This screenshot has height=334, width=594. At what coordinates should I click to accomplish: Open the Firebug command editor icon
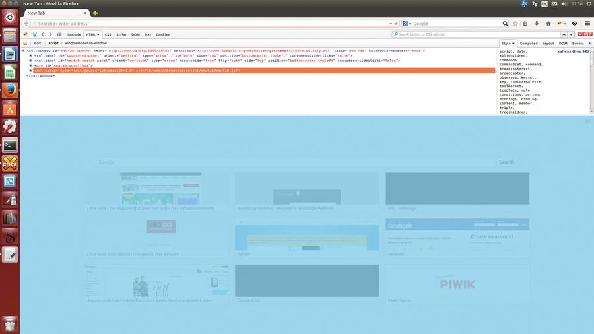pos(59,34)
